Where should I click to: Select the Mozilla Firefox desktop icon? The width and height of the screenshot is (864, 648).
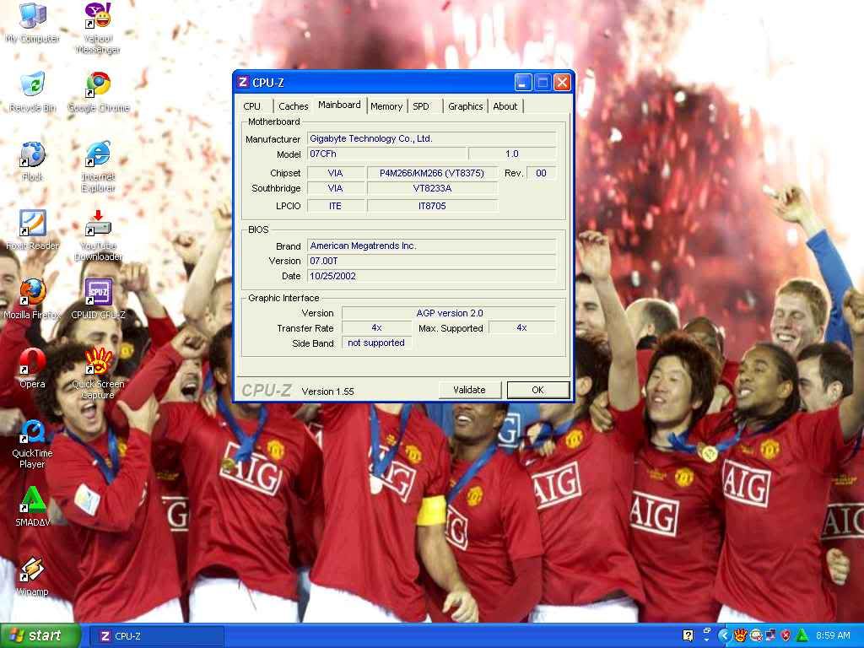pos(32,300)
